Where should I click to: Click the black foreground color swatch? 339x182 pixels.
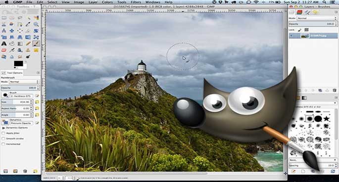(18, 64)
